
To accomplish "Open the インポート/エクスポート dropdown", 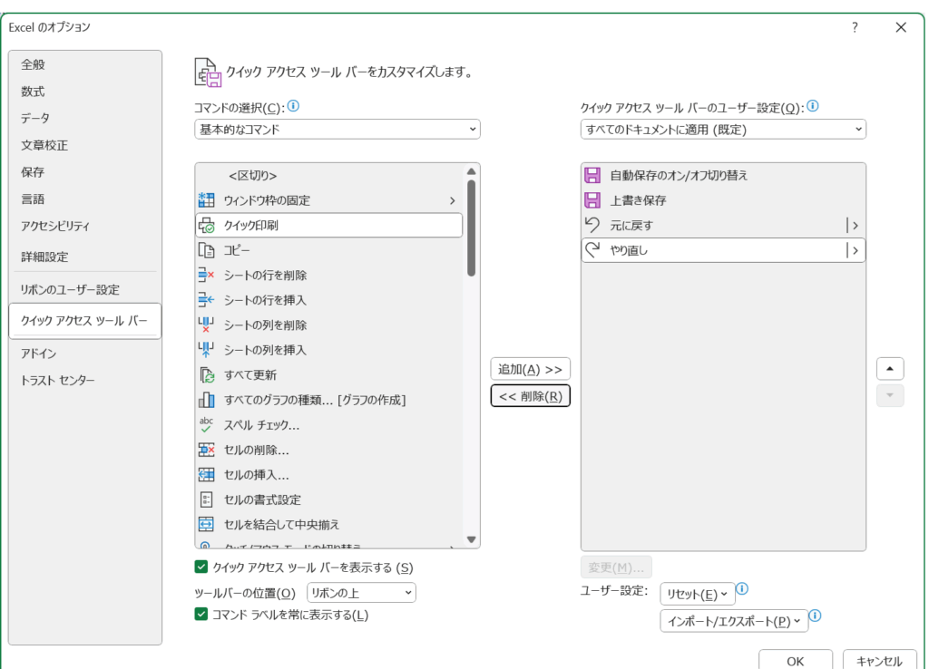I will click(x=734, y=621).
